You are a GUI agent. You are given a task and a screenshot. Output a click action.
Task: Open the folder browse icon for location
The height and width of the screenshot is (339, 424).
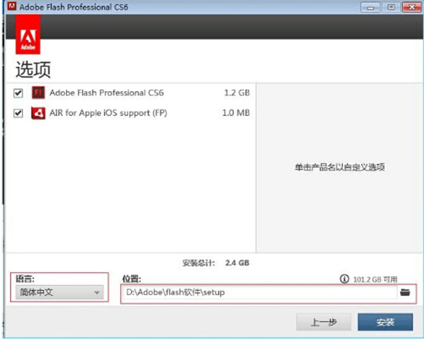pos(405,292)
